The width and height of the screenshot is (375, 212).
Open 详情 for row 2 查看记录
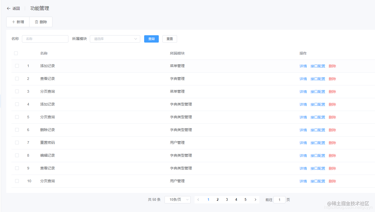(x=303, y=79)
